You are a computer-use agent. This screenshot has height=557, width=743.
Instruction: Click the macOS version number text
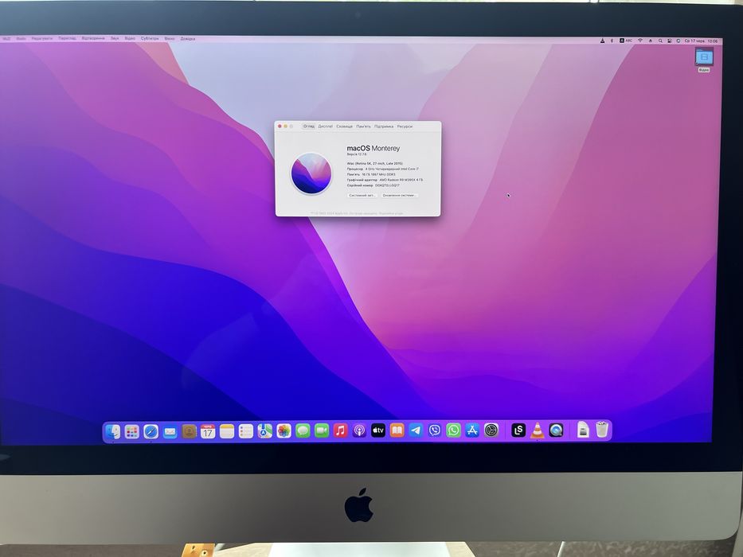[x=356, y=154]
